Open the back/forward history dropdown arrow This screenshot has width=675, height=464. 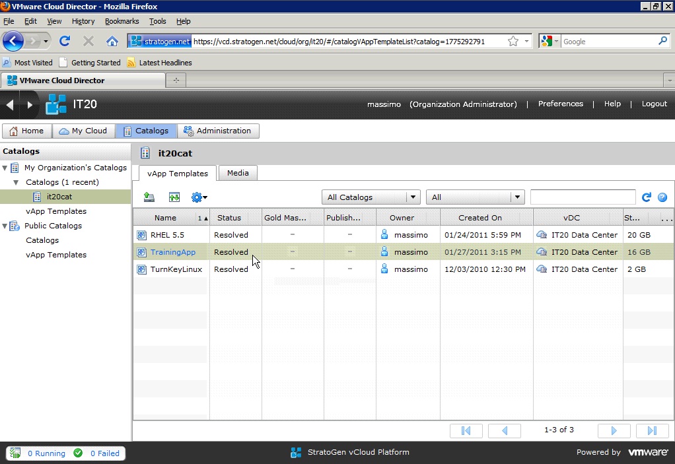(x=46, y=42)
